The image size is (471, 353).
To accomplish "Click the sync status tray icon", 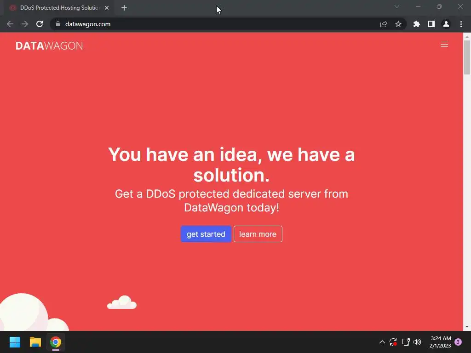I will tap(393, 342).
